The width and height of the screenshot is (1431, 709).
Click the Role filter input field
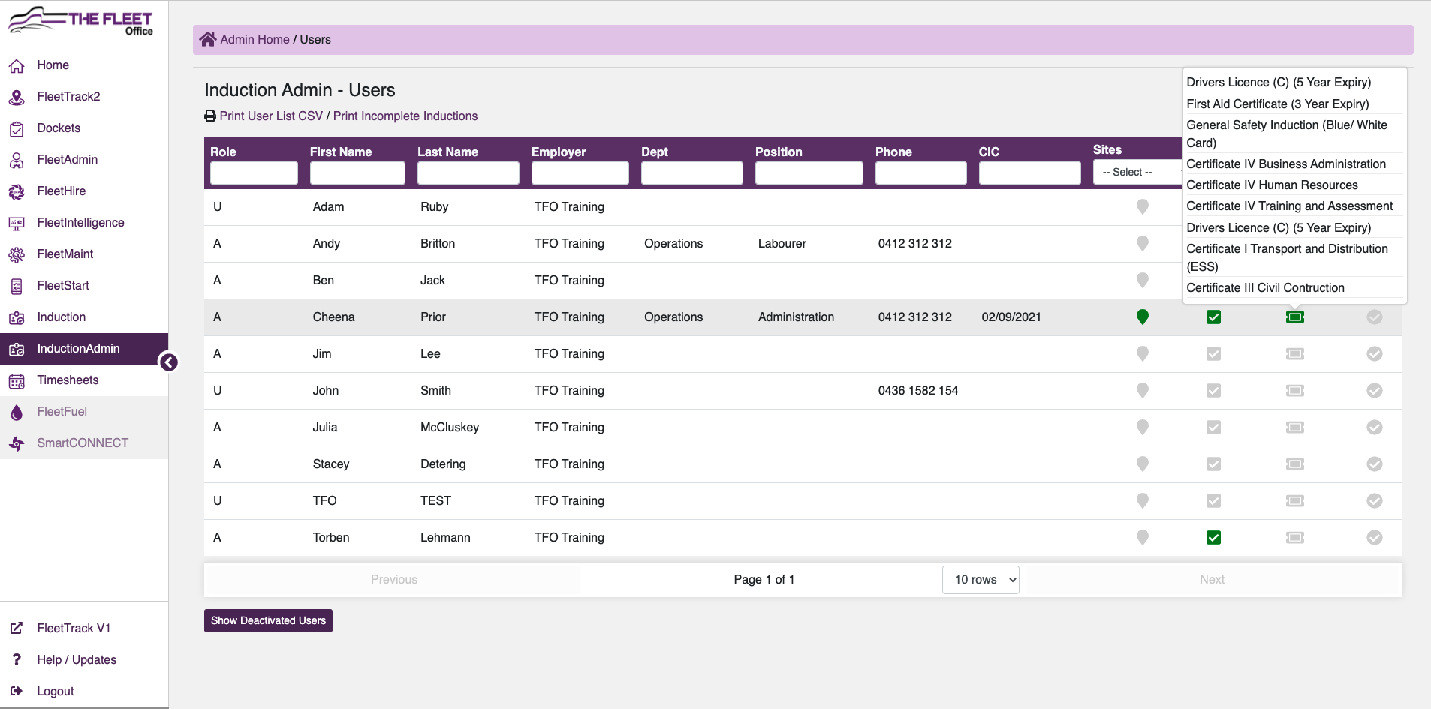point(254,173)
